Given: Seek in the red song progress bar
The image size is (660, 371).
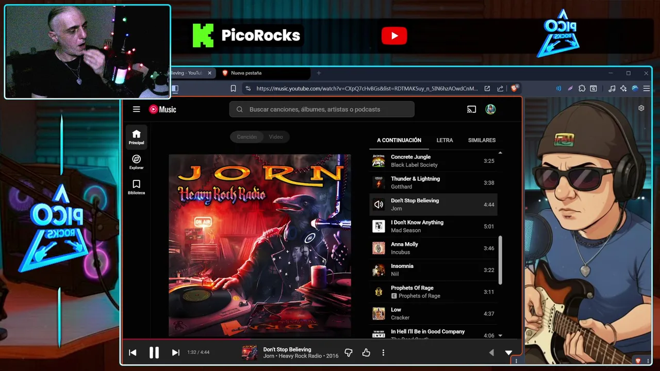Looking at the screenshot, I should tap(322, 340).
